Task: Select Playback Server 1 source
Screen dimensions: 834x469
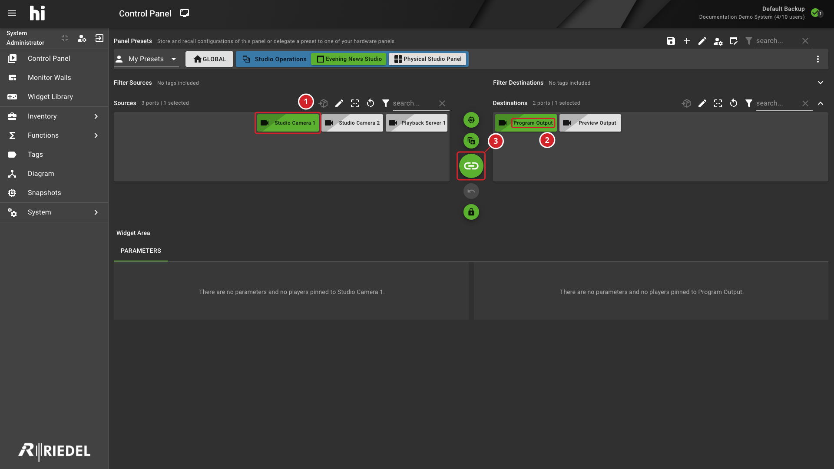Action: point(417,123)
